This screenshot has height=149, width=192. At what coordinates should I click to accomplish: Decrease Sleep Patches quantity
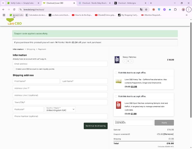(124, 61)
